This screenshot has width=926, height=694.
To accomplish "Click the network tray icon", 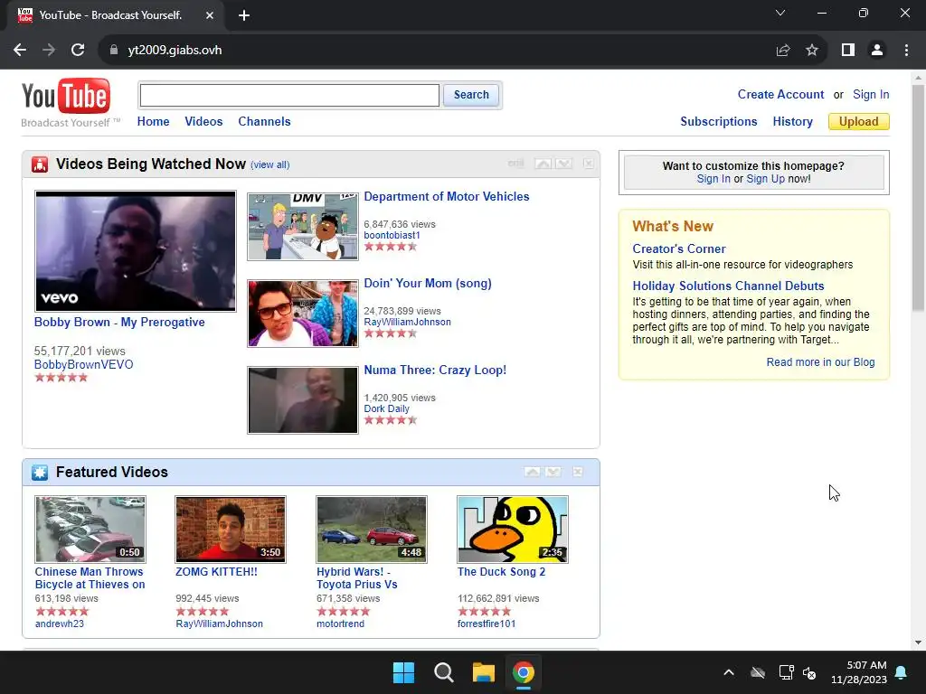I will pos(786,672).
